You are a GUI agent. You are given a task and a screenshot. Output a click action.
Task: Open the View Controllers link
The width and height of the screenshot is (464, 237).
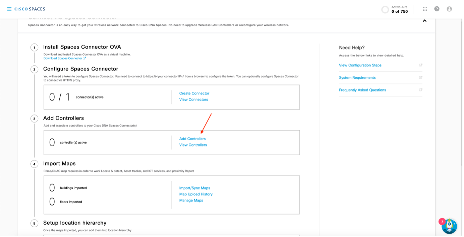[x=193, y=145]
